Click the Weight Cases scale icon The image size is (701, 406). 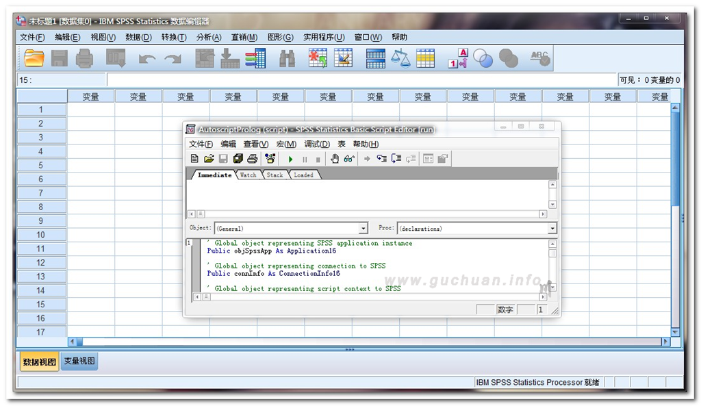[x=400, y=59]
